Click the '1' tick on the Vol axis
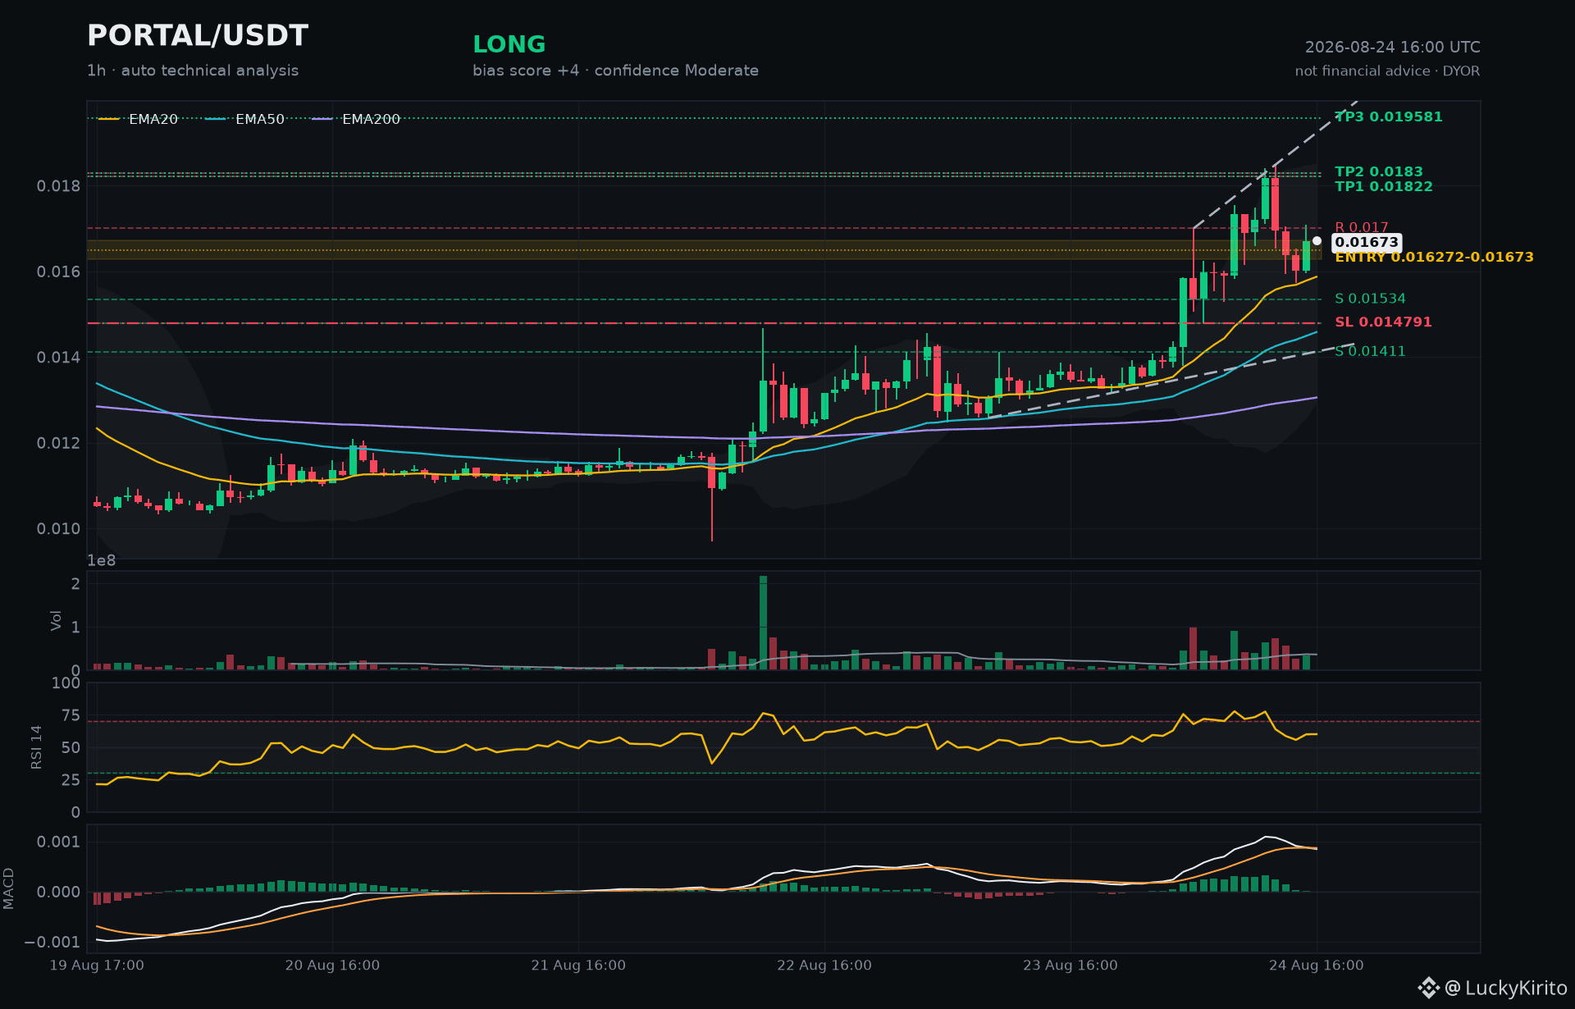This screenshot has height=1009, width=1575. click(x=75, y=628)
